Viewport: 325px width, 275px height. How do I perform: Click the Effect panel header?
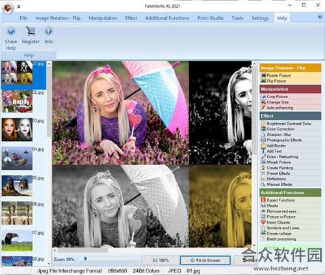[x=291, y=116]
